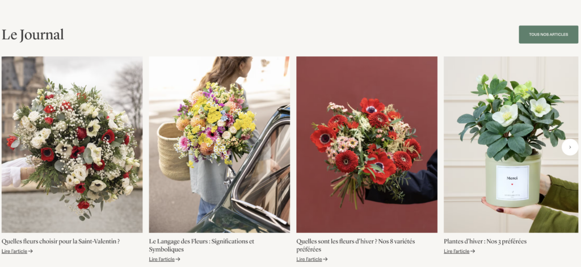This screenshot has height=267, width=581.
Task: Select the hellebore plant photo
Action: pos(511,145)
